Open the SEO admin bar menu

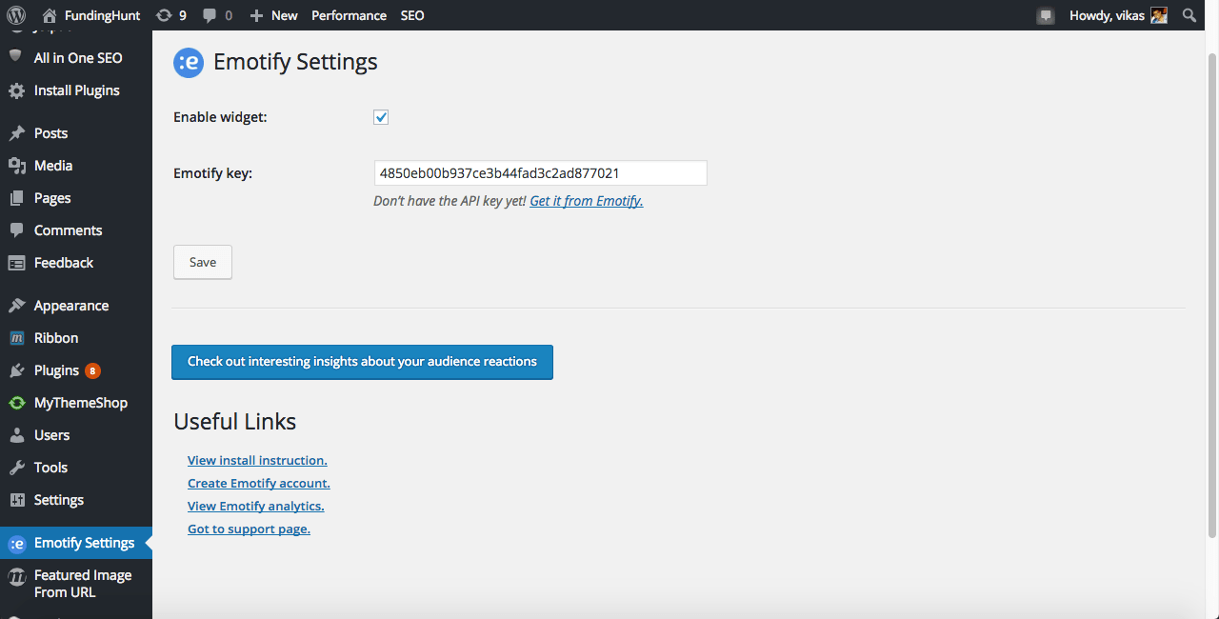coord(412,15)
